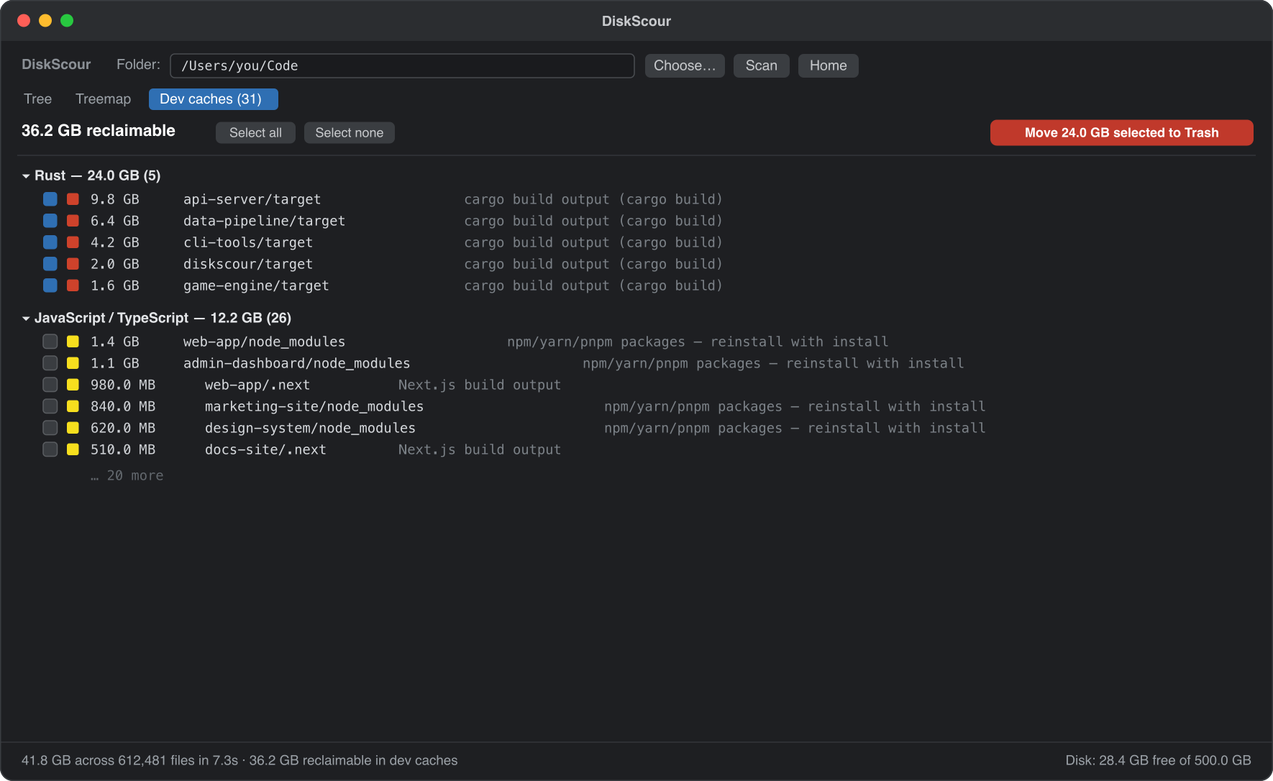The image size is (1273, 781).
Task: Select the web-app/.next checkbox
Action: [50, 385]
